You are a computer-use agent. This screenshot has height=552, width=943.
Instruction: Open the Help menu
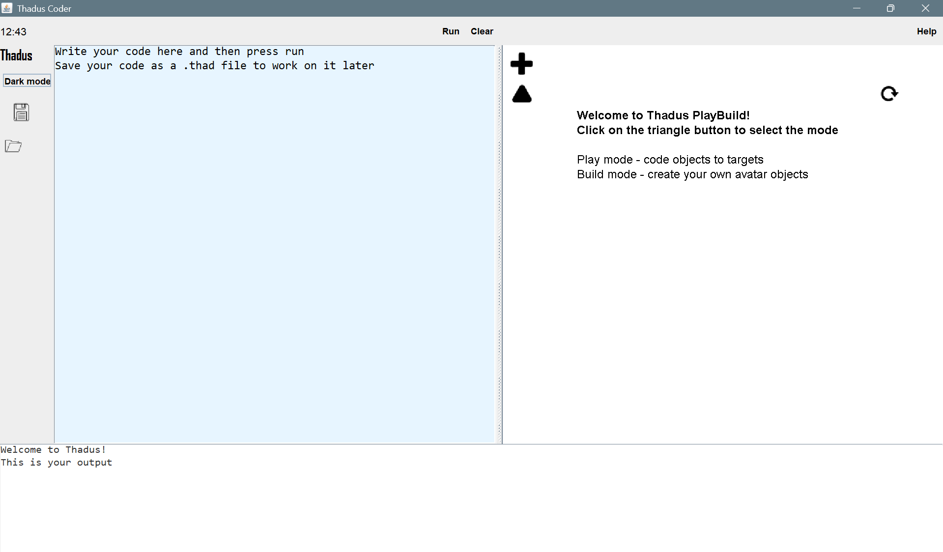[926, 31]
